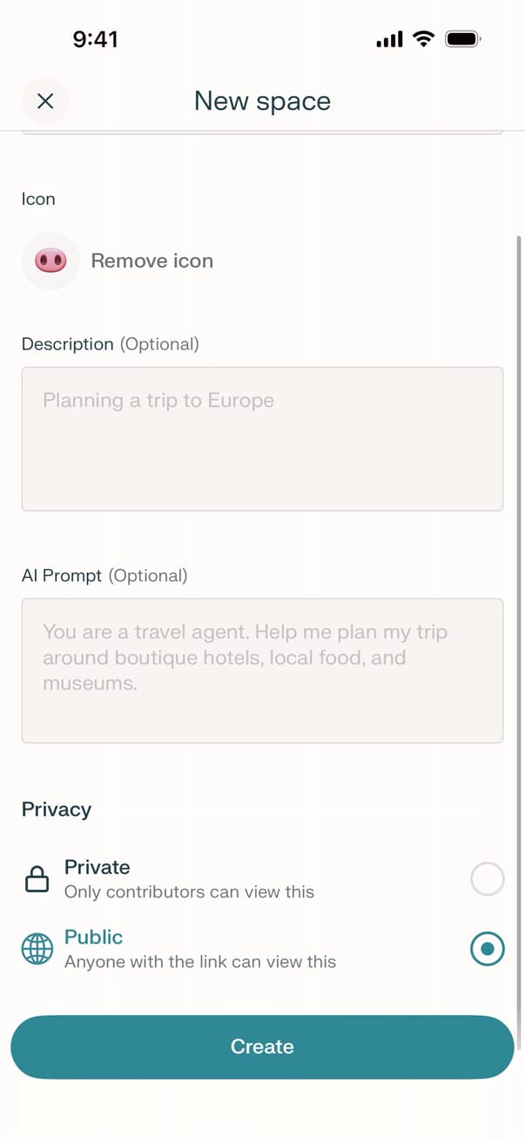Tap the Privacy section heading
The image size is (525, 1138).
coord(57,809)
